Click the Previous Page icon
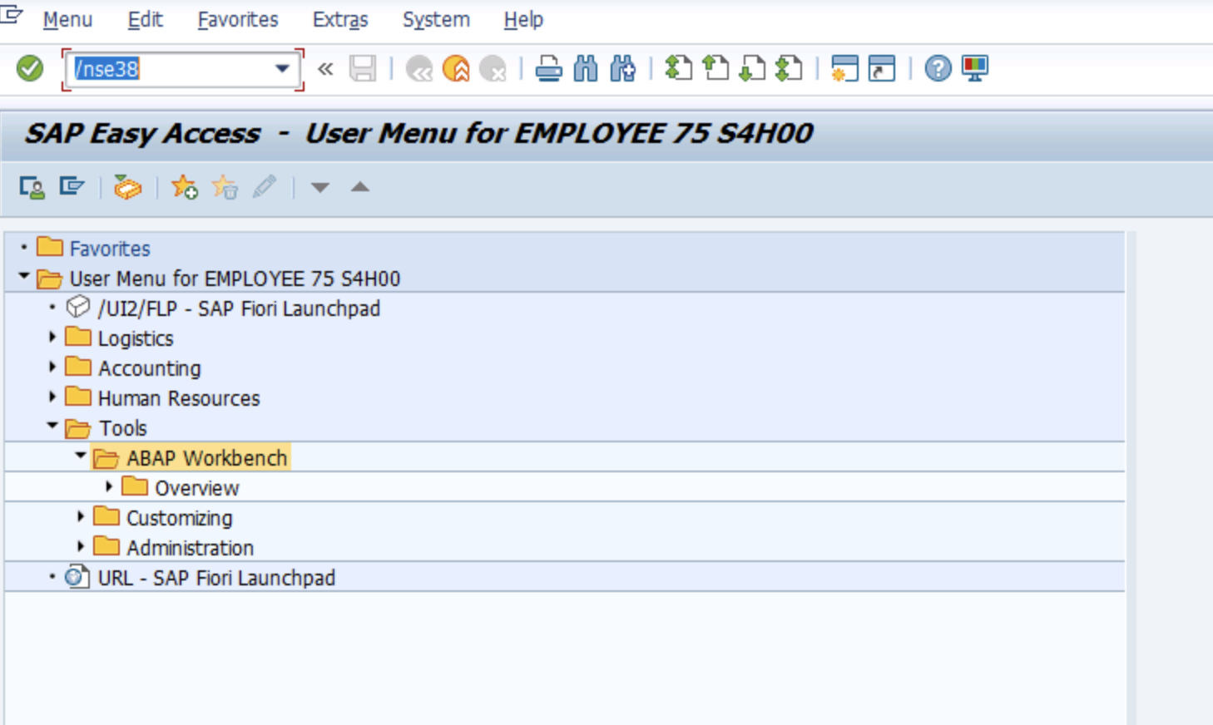Screen dimensions: 1213x725 coord(715,68)
